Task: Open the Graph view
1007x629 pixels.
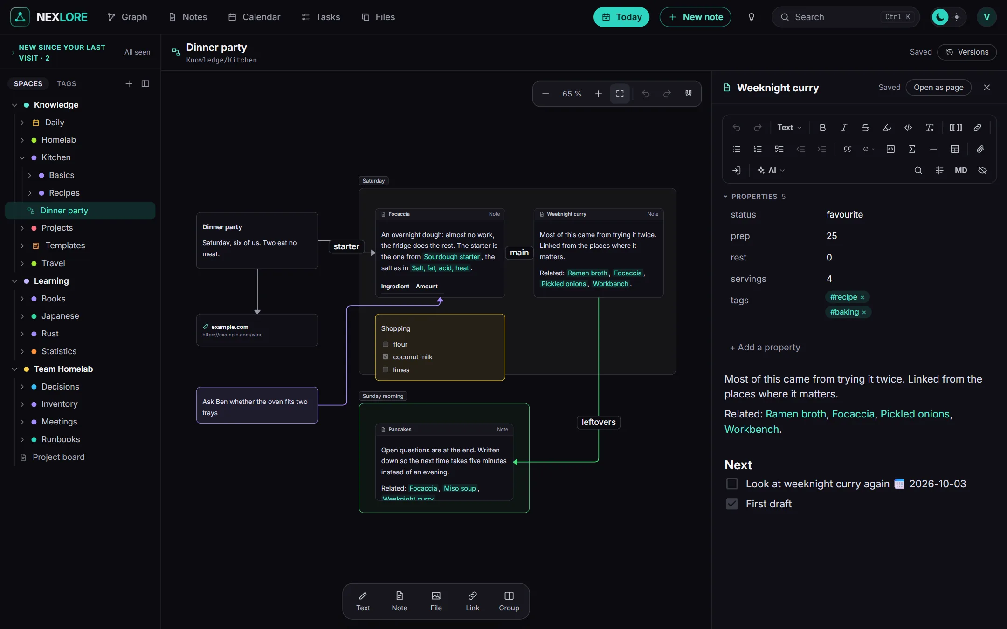Action: [x=127, y=17]
